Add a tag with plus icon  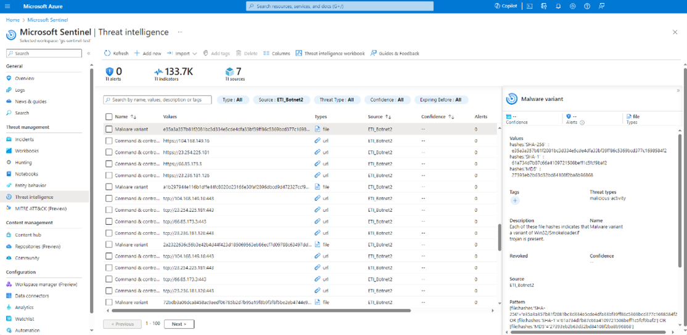515,200
